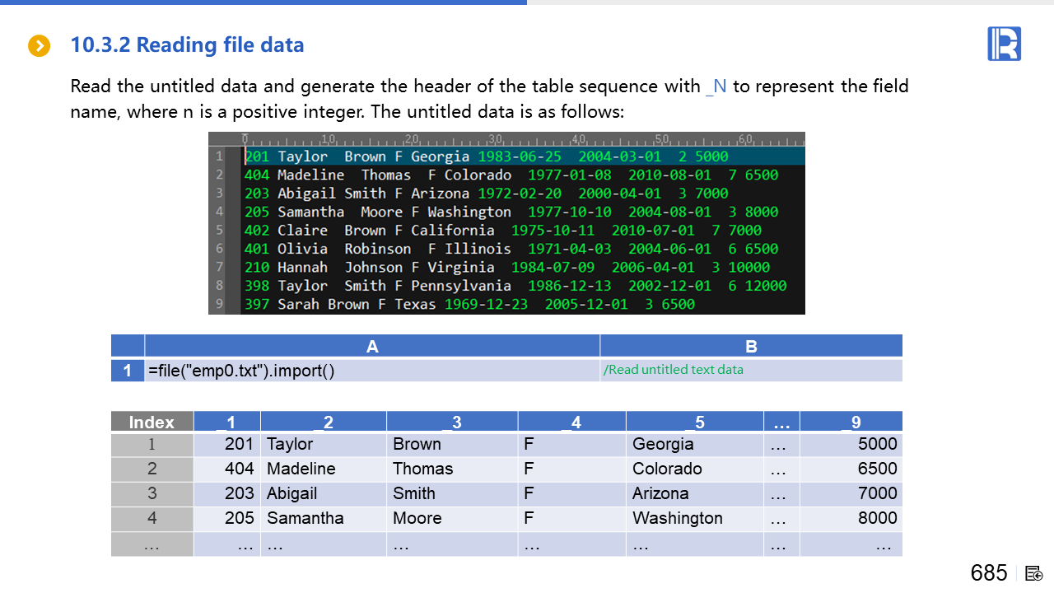1054x593 pixels.
Task: Select column A header in the script grid
Action: 372,346
